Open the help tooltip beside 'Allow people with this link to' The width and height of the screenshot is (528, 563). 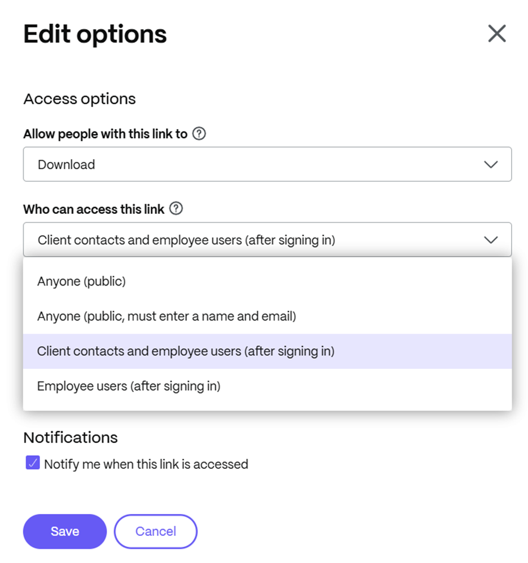click(x=200, y=134)
